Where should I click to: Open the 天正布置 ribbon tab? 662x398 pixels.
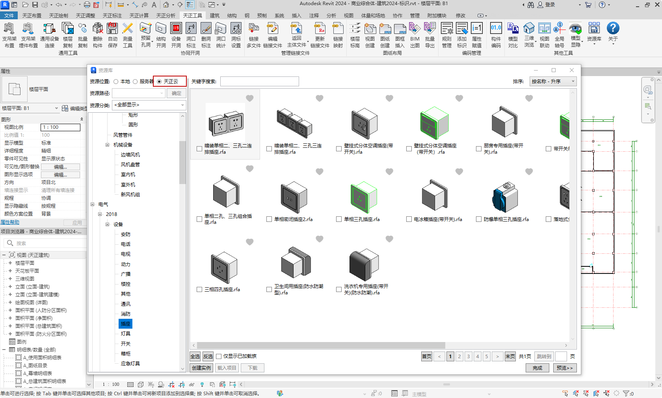click(x=32, y=15)
